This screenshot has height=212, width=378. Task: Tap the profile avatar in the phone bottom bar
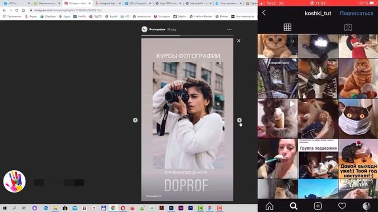(366, 206)
